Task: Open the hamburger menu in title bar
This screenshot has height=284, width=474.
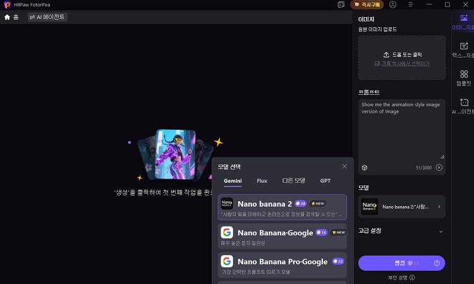Action: pos(411,4)
